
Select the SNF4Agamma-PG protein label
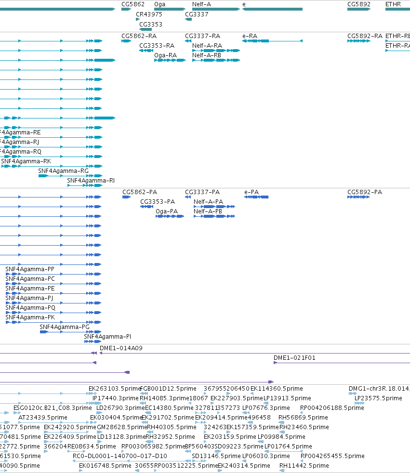coord(65,327)
